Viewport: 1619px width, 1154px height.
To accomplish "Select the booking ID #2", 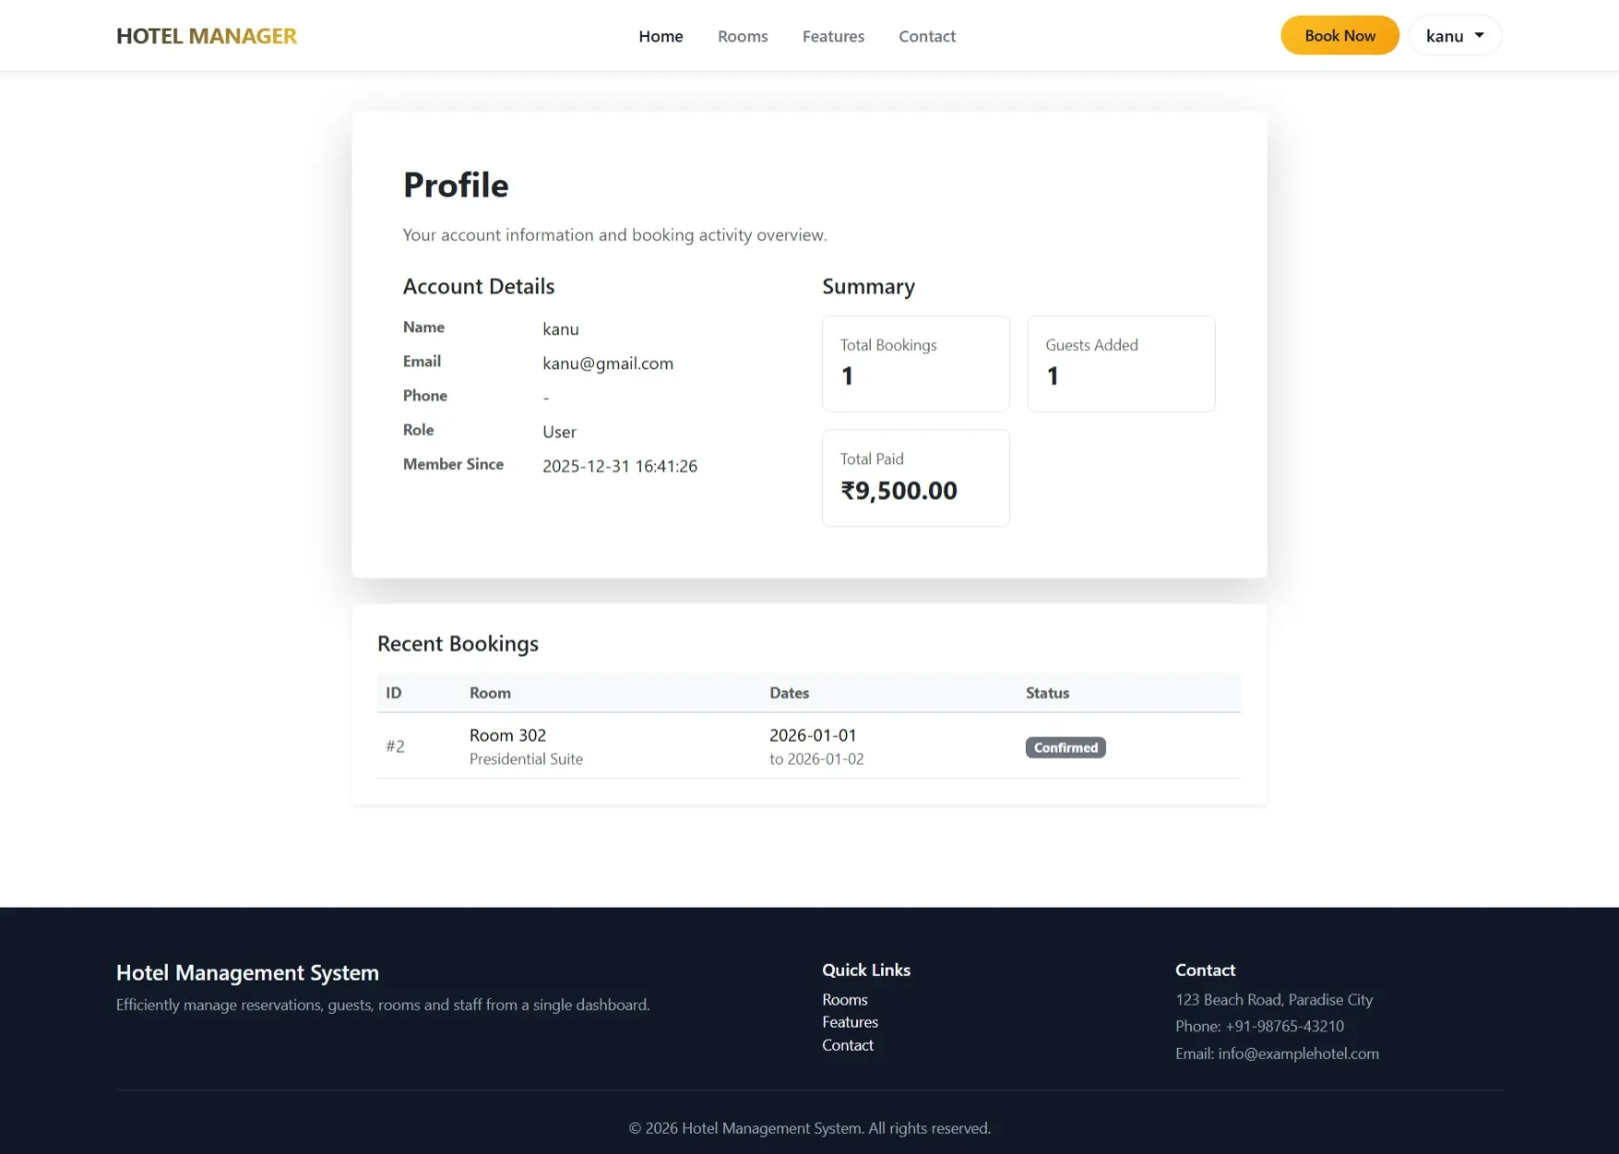I will (x=396, y=746).
